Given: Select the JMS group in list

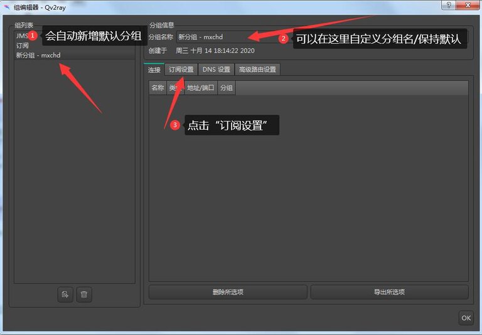Looking at the screenshot, I should click(21, 36).
